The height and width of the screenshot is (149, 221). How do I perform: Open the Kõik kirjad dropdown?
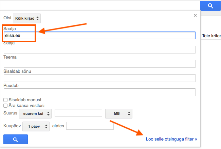(27, 18)
